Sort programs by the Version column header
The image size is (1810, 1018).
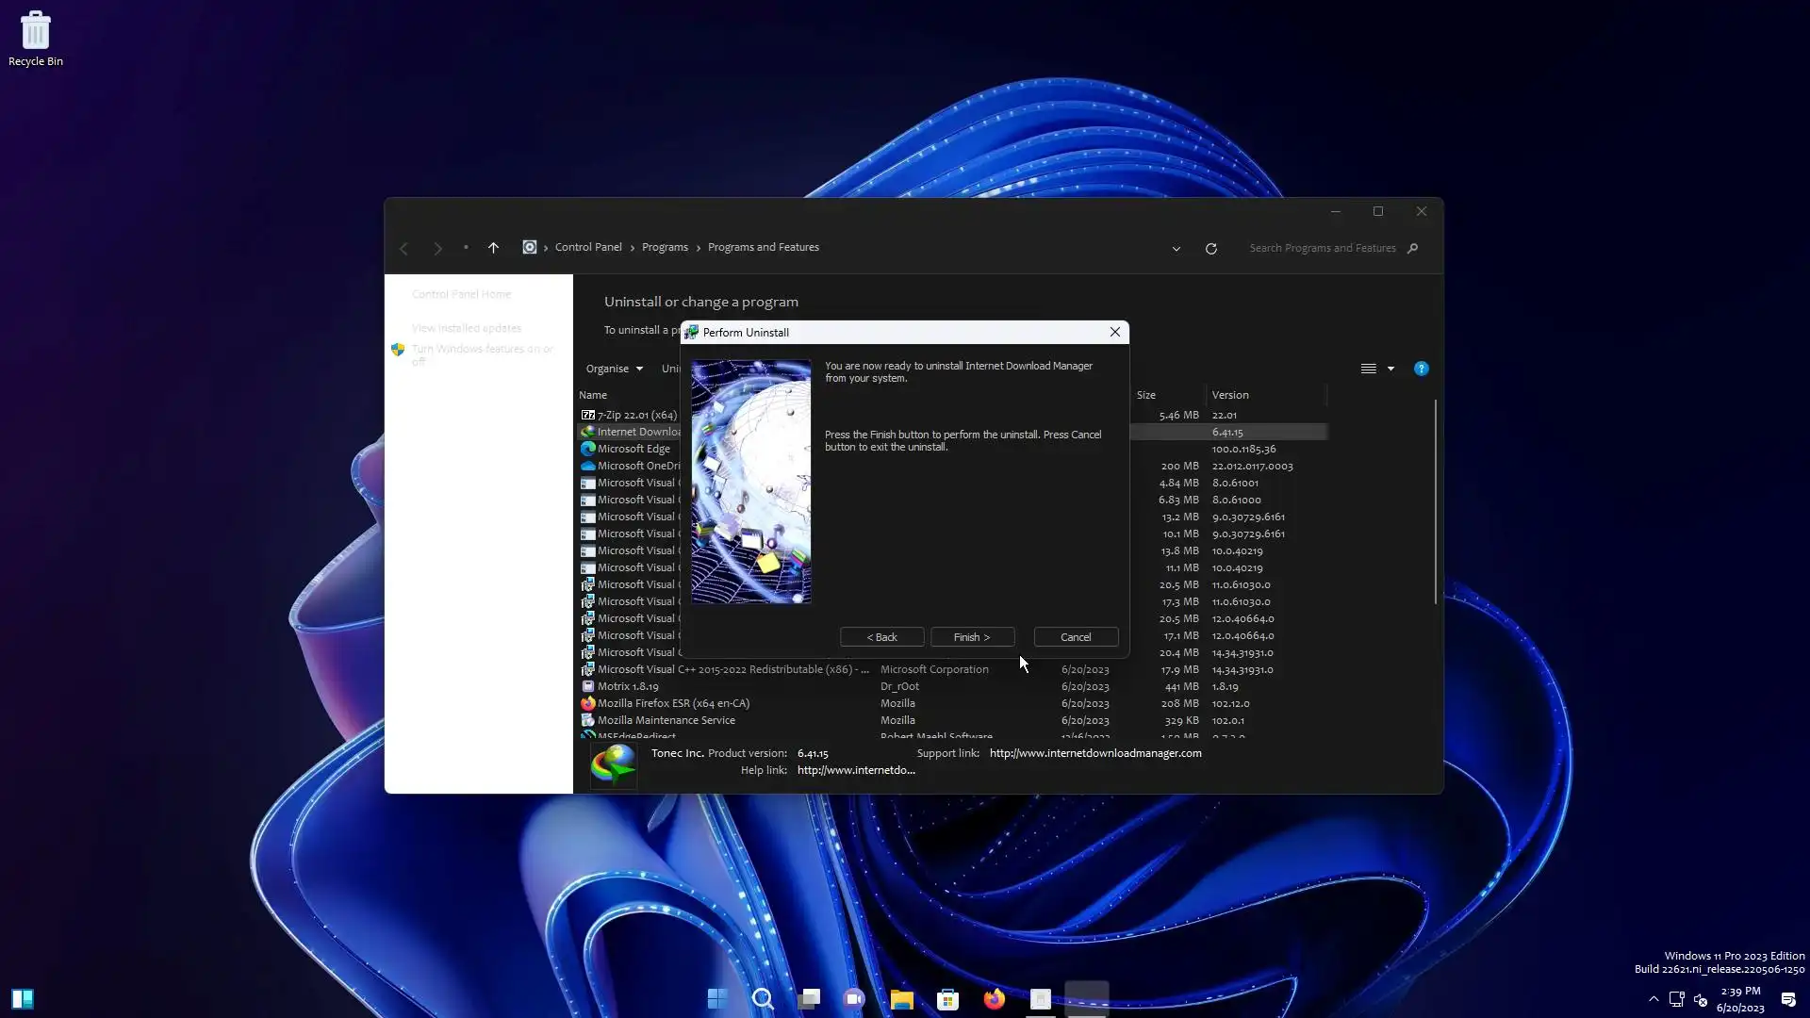click(x=1230, y=395)
